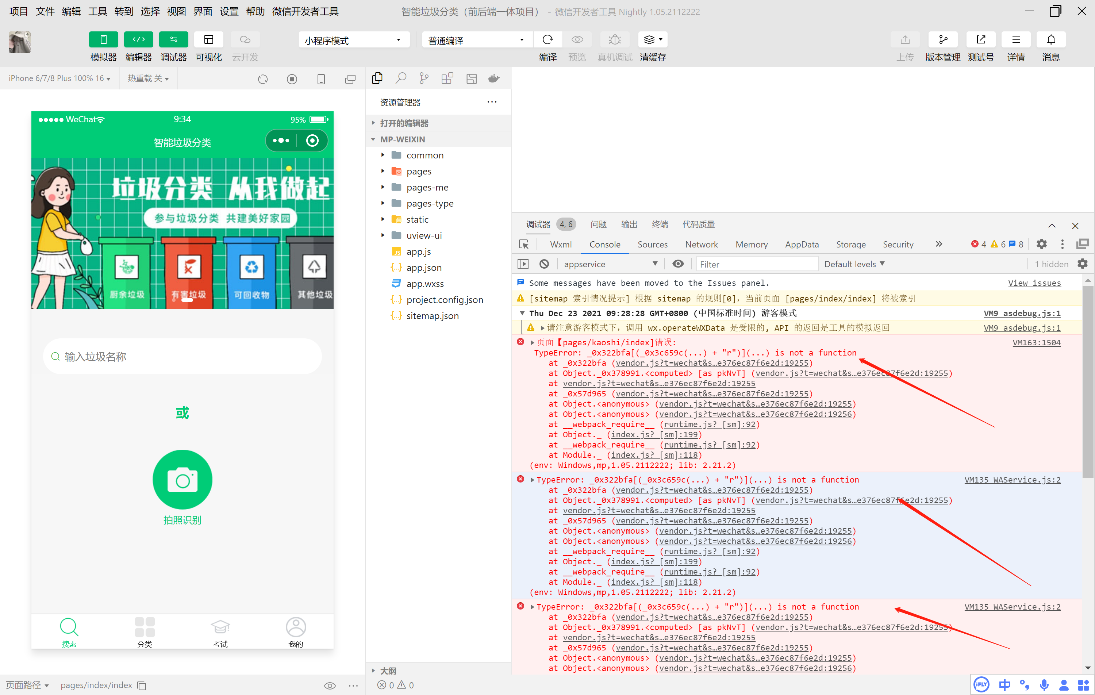Toggle the console live expression eye icon

point(678,264)
